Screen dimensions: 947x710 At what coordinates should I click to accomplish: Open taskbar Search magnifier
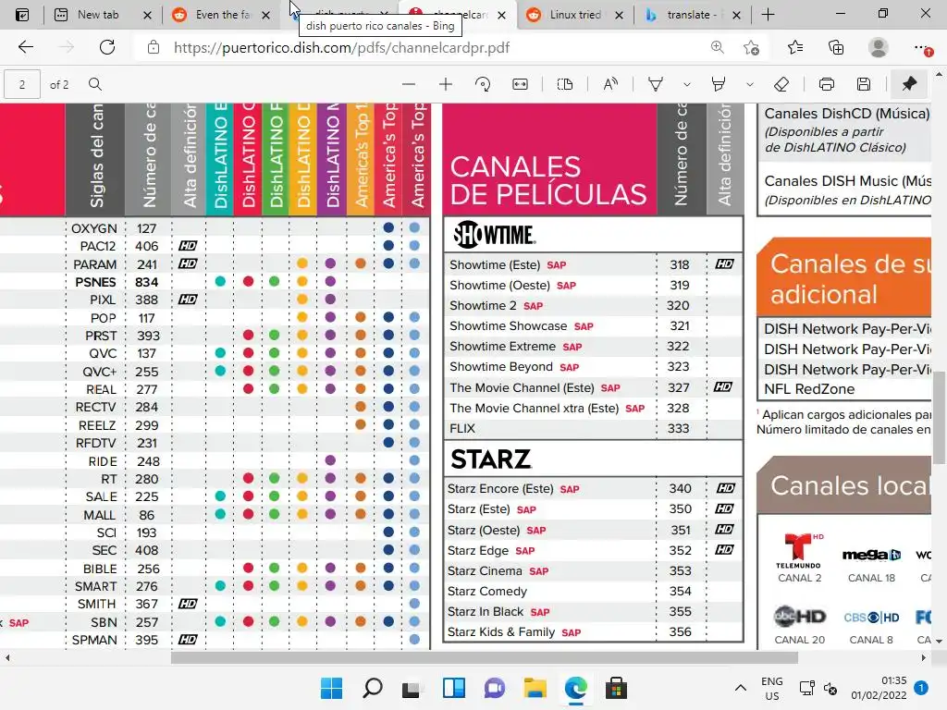click(x=372, y=688)
